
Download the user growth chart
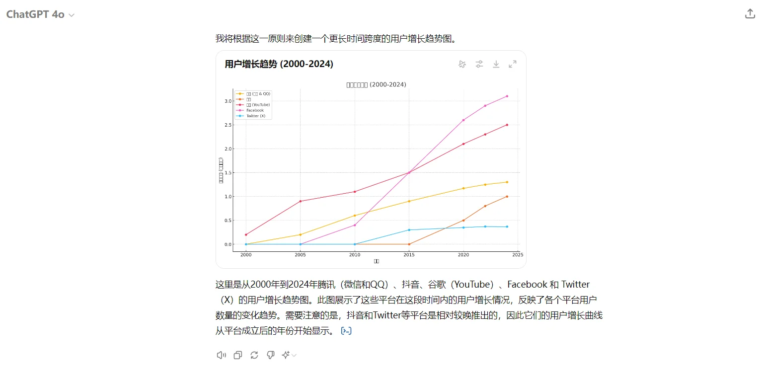click(496, 64)
